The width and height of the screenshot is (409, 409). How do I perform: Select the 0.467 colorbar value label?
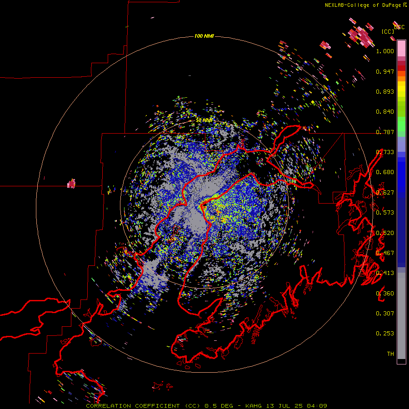click(385, 253)
